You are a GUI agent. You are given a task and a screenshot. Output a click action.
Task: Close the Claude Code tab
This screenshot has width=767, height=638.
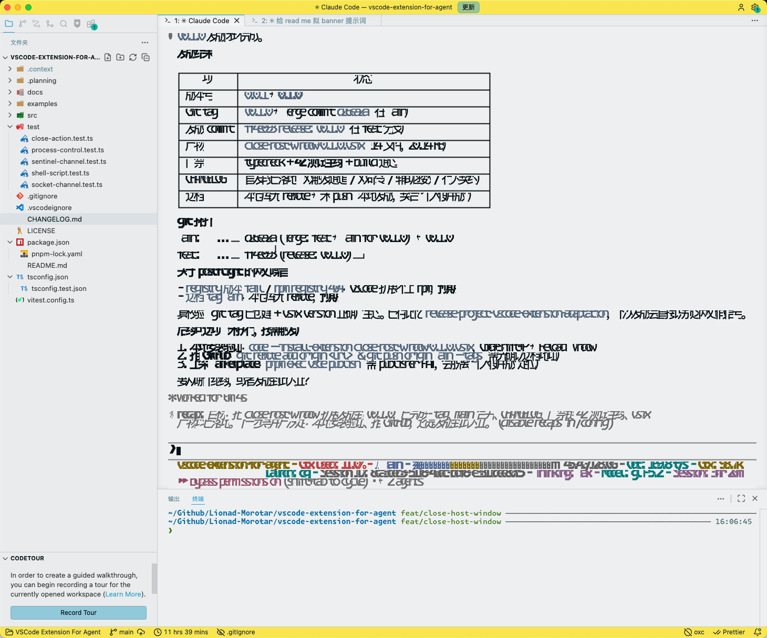(237, 20)
